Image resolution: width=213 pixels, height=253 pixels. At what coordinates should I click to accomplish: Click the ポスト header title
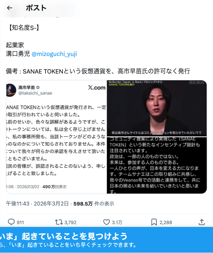[x=36, y=8]
